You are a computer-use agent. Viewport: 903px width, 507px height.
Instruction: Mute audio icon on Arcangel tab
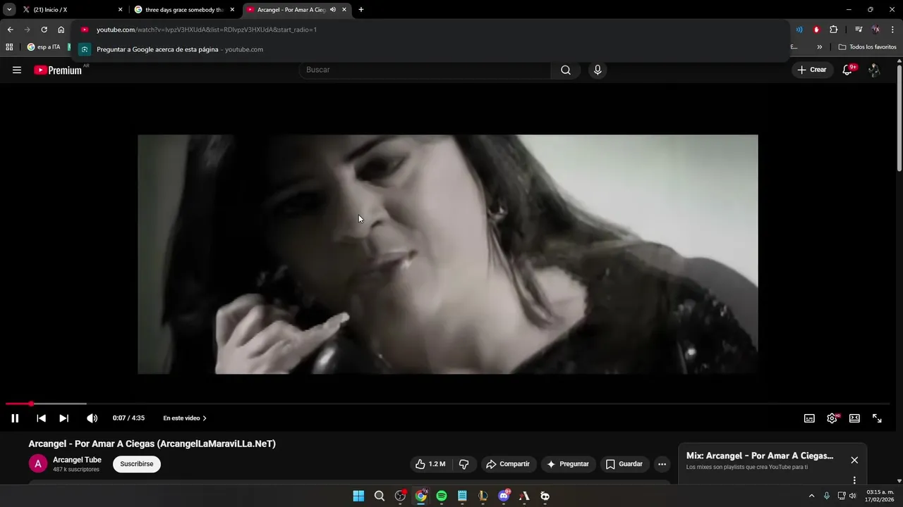333,10
